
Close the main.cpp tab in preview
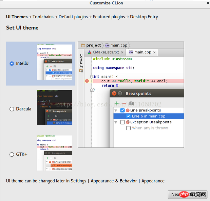(x=154, y=52)
